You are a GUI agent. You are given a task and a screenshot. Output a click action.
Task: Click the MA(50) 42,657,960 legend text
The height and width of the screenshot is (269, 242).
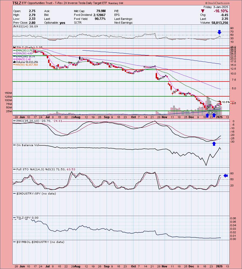[27, 65]
